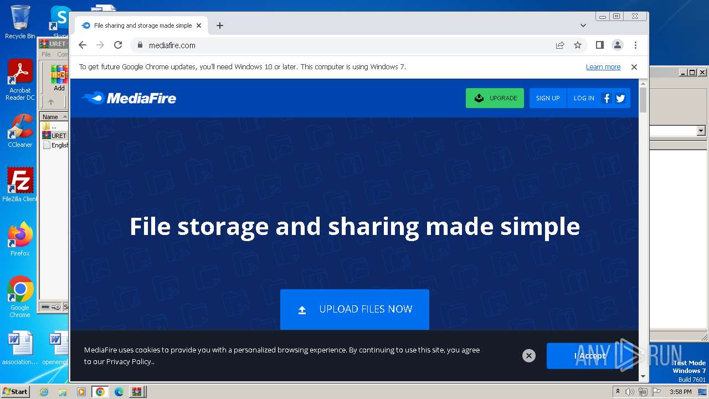Open CCleaner desktop icon
This screenshot has height=399, width=709.
point(20,131)
